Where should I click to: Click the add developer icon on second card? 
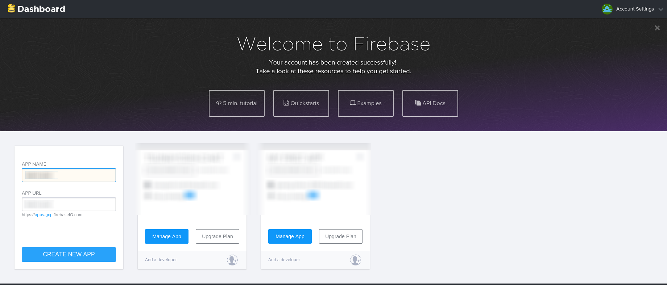click(x=356, y=260)
